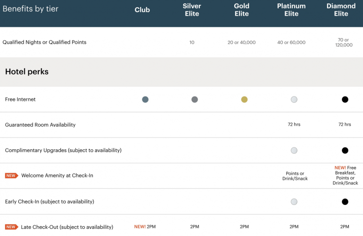Click Platinum Elite Early Check-In dot
363x236 pixels.
(294, 202)
